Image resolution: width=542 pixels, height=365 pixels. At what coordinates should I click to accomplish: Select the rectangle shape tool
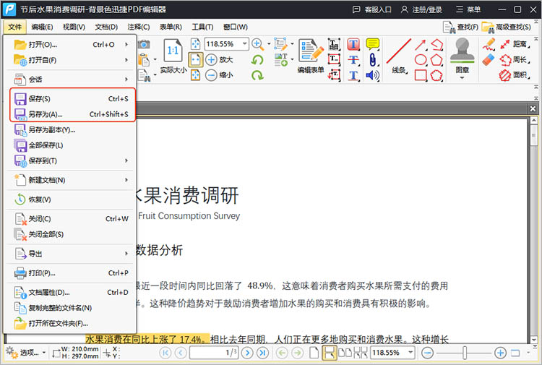(421, 75)
